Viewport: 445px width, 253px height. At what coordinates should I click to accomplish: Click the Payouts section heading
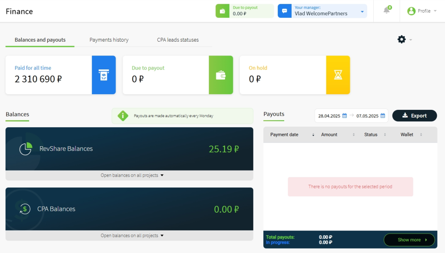(274, 114)
